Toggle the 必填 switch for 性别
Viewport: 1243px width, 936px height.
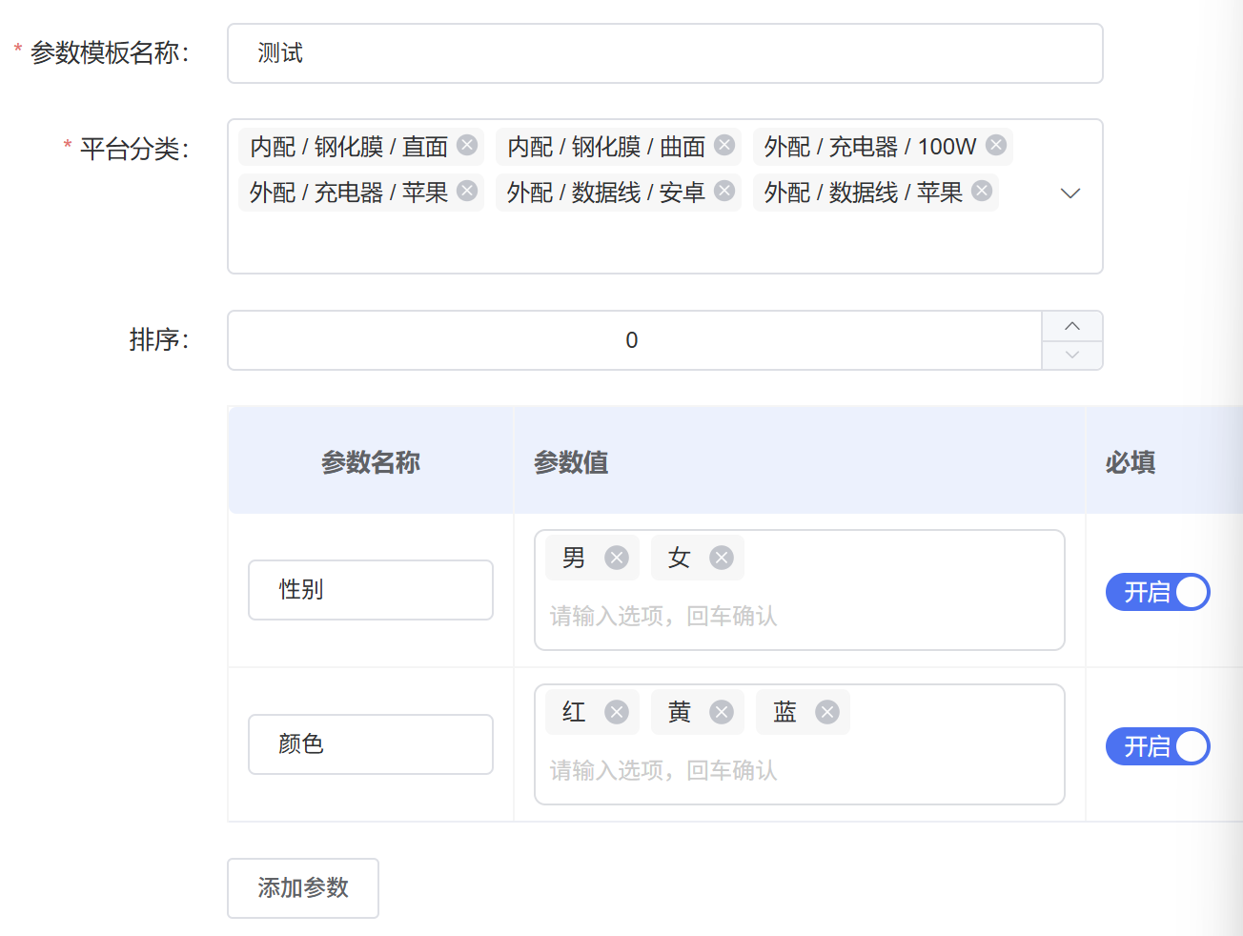pos(1157,592)
